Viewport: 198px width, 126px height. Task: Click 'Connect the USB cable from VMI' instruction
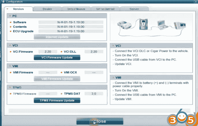point(145,94)
